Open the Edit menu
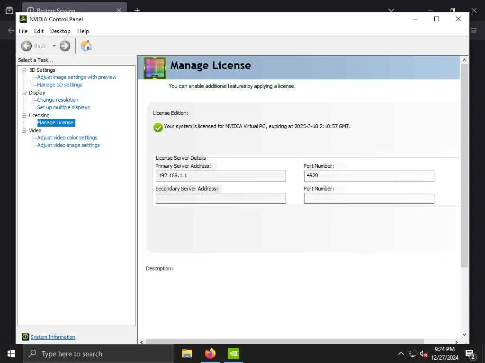485x363 pixels. pyautogui.click(x=39, y=31)
